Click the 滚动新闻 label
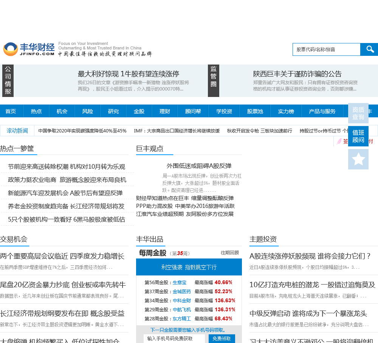Screen dimensions: 378x343 pos(17,131)
